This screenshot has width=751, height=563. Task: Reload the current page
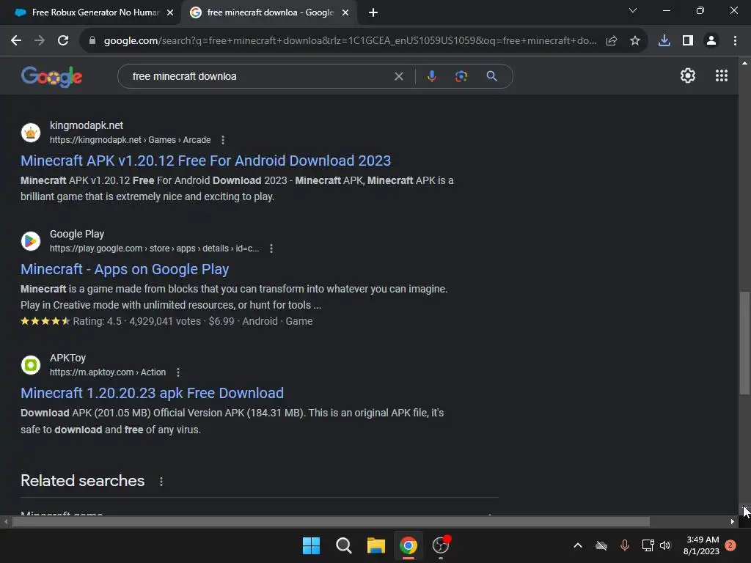(x=63, y=41)
